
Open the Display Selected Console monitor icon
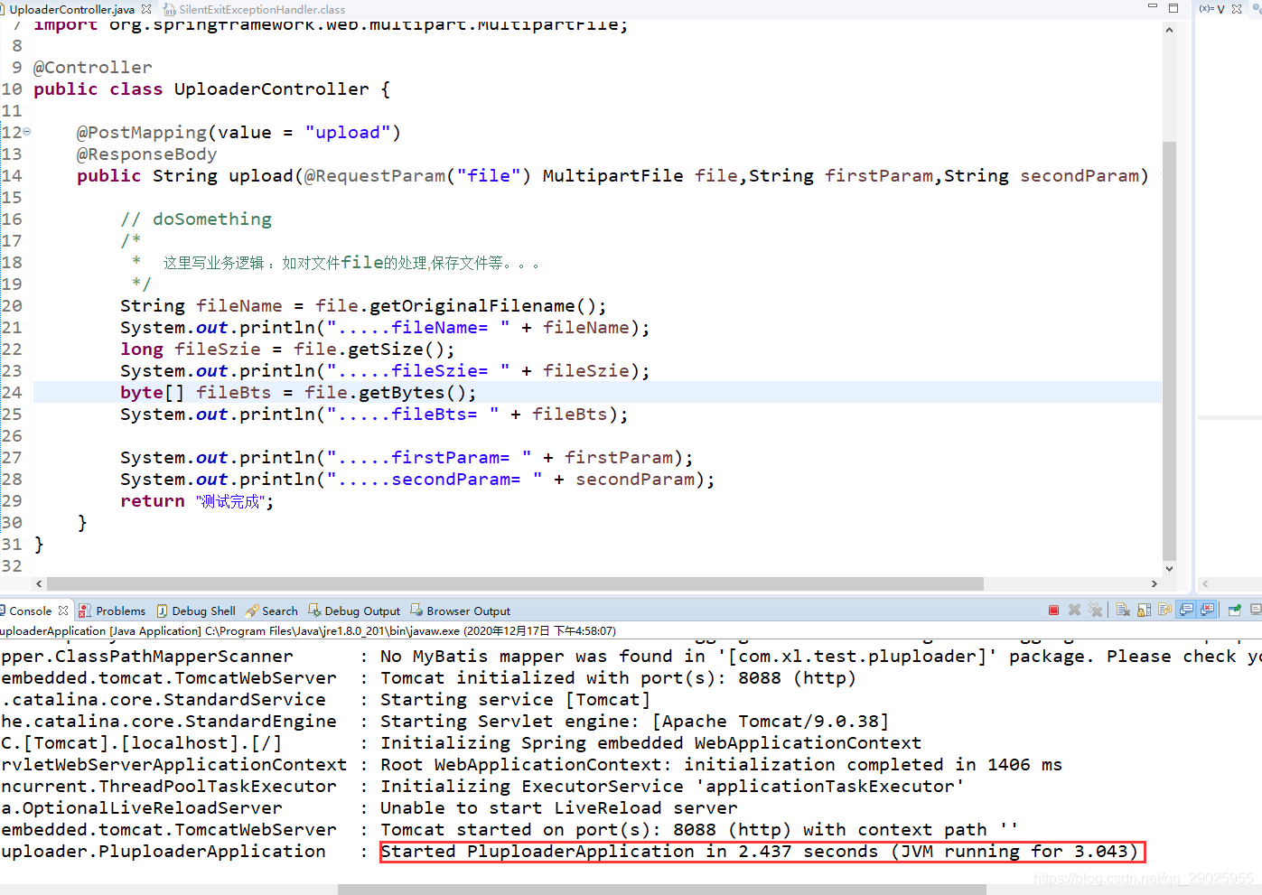tap(1256, 611)
